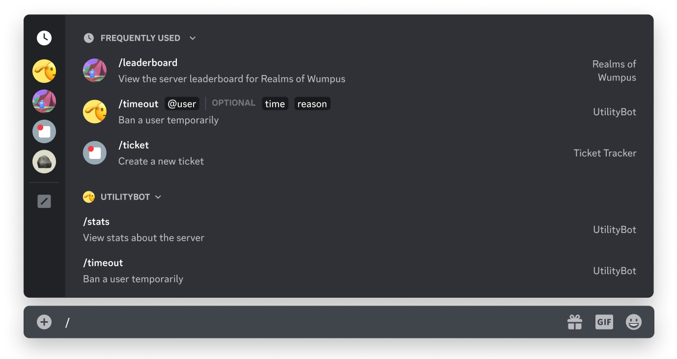Open the gift picker in the message bar

[x=574, y=322]
